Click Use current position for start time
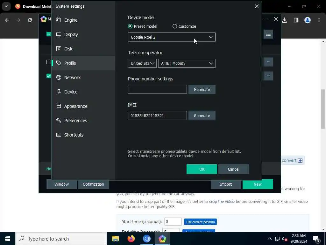 point(201,222)
